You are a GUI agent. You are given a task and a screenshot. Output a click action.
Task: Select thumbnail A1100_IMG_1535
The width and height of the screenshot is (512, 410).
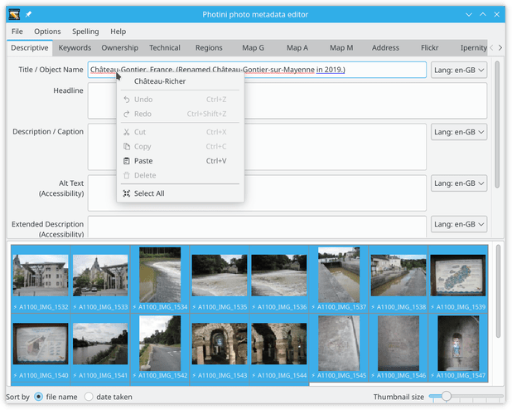pyautogui.click(x=220, y=279)
